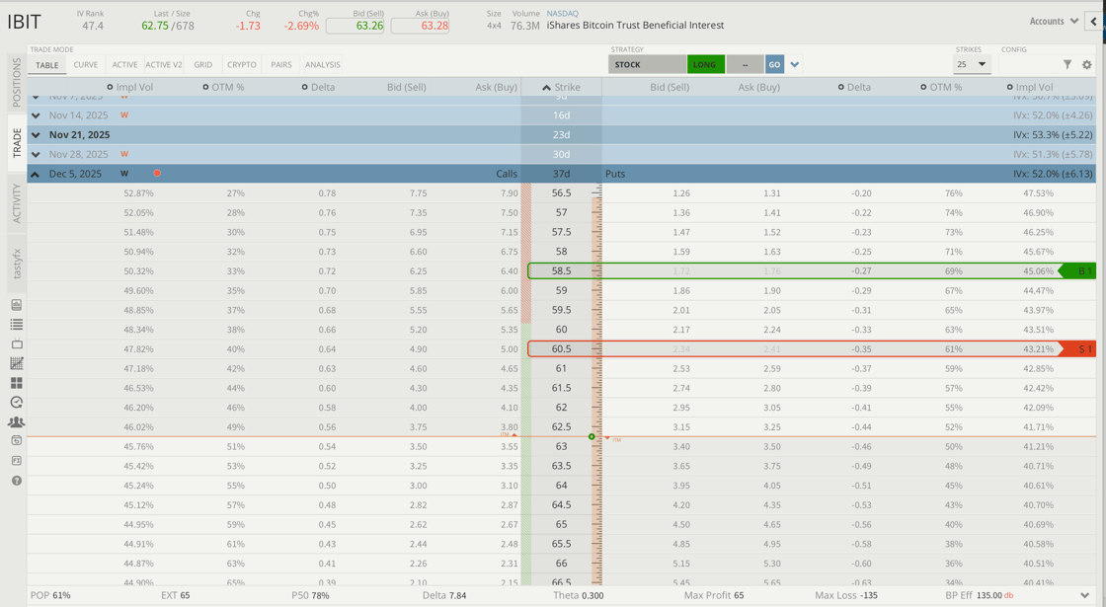Toggle the LONG direction button in Strategy

(x=705, y=64)
